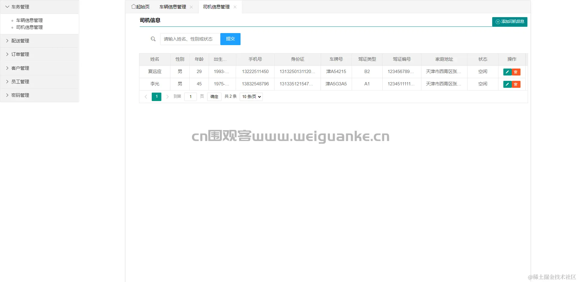
Task: Open 车辆信息管理 in the sidebar
Action: pos(30,20)
